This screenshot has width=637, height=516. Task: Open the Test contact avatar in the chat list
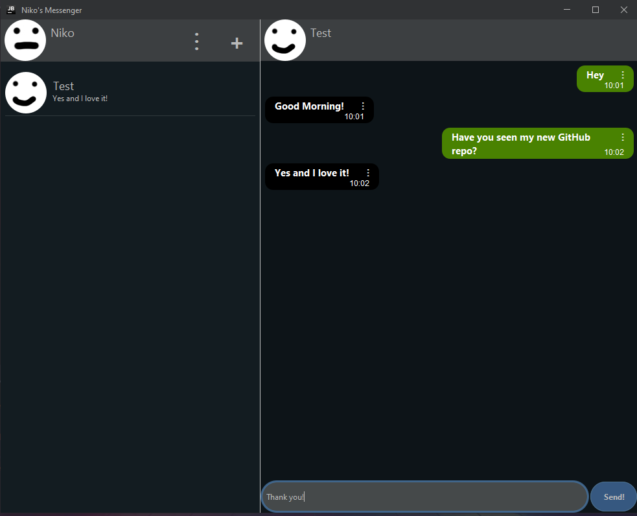[25, 93]
